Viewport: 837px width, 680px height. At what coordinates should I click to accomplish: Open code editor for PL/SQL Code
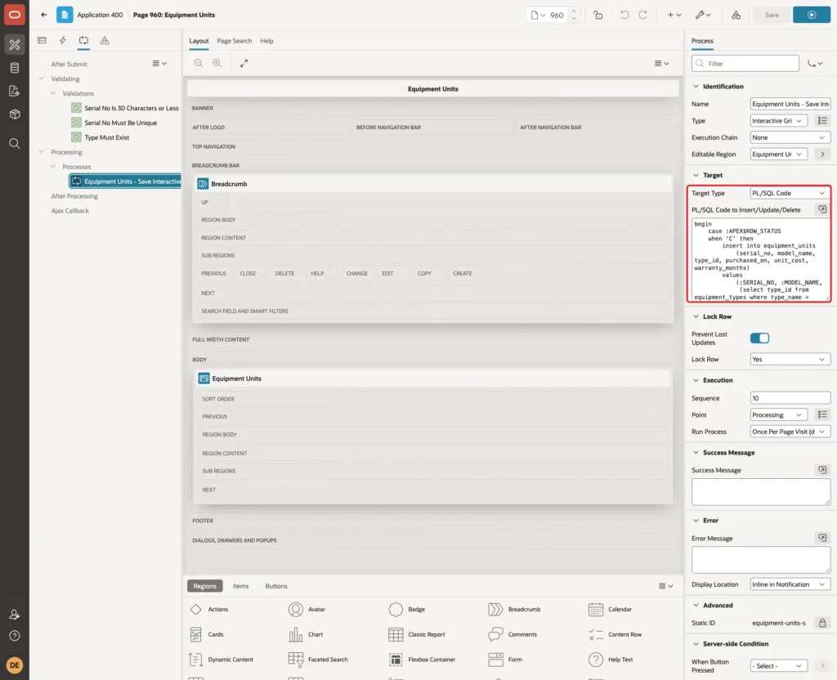[x=822, y=209]
